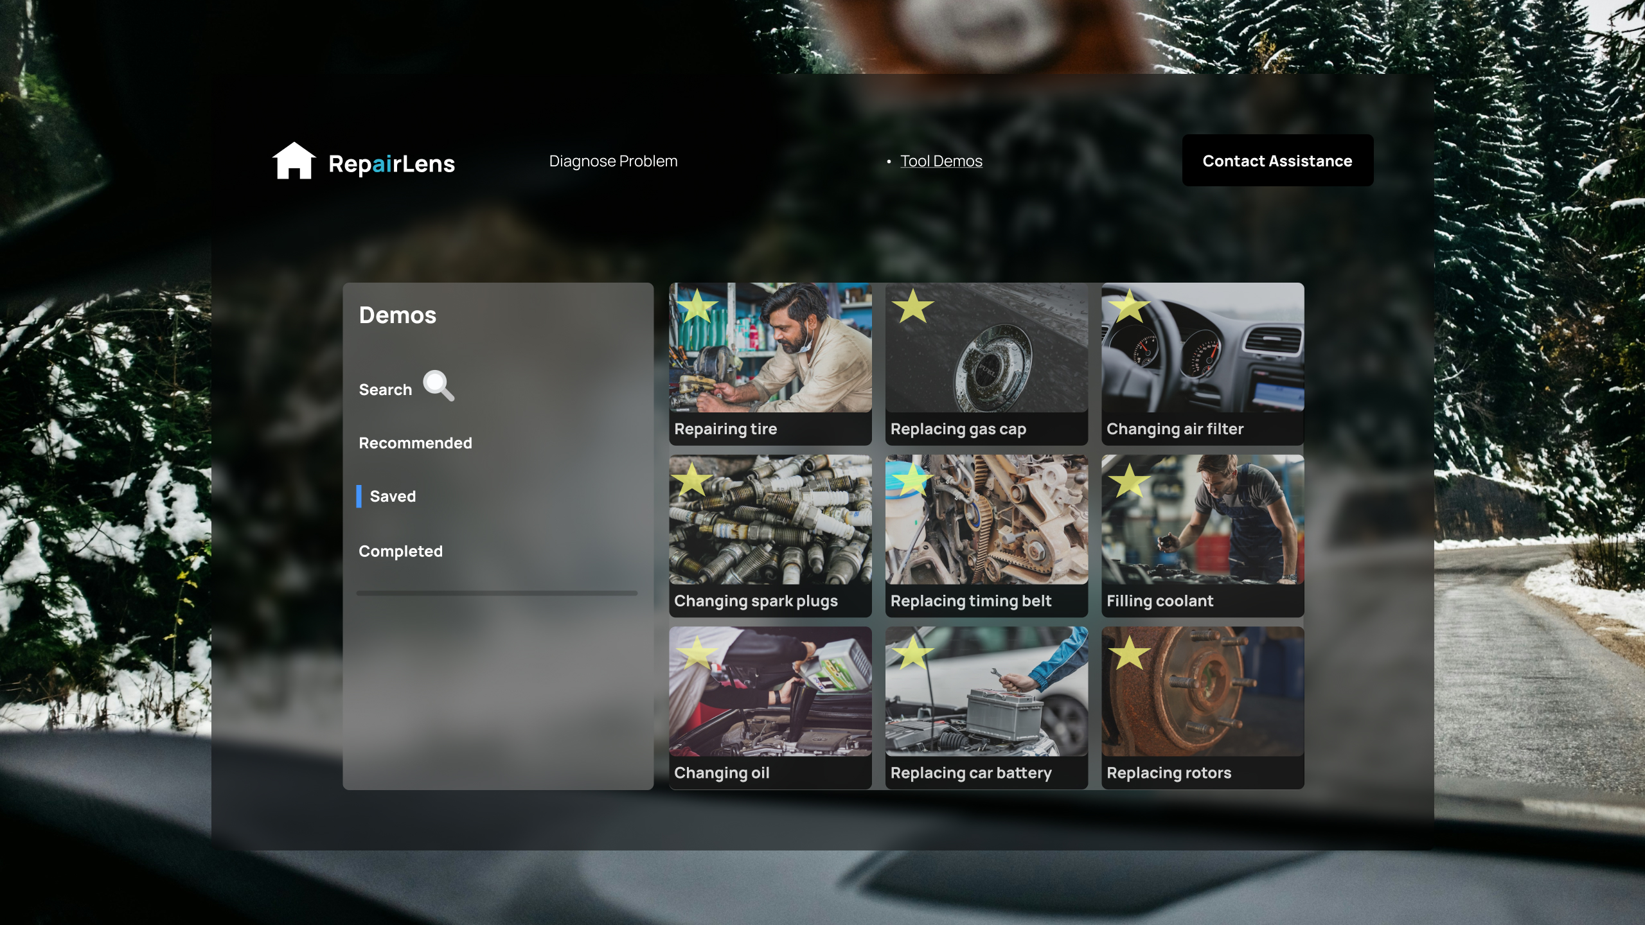Click the RepairLens home icon
Image resolution: width=1645 pixels, height=925 pixels.
[x=294, y=161]
